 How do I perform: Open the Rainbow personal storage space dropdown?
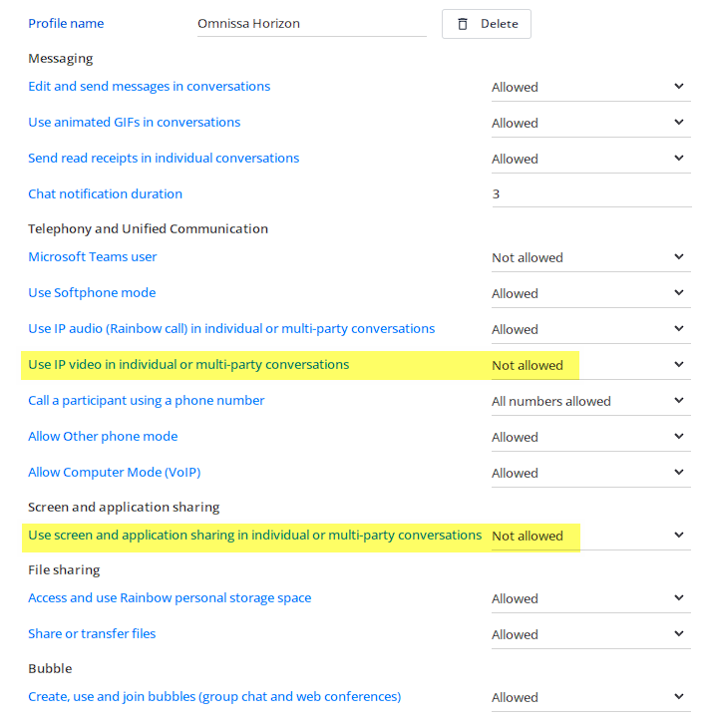[x=591, y=599]
